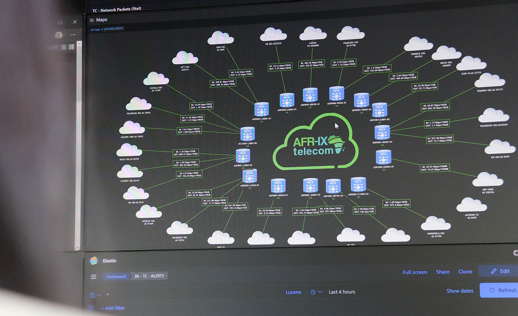This screenshot has height=316, width=518.
Task: Select the NCS5501-LSB02-06 router node
Action: pyautogui.click(x=248, y=134)
